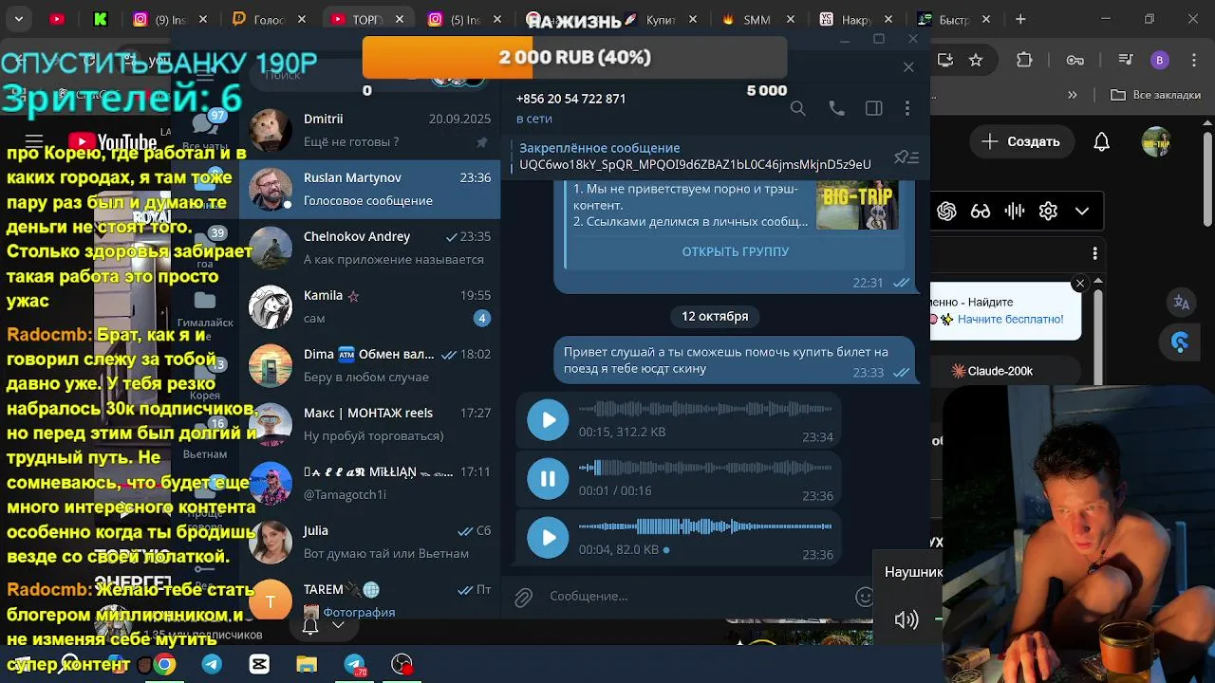Attach a file with the paperclip icon

pos(523,597)
